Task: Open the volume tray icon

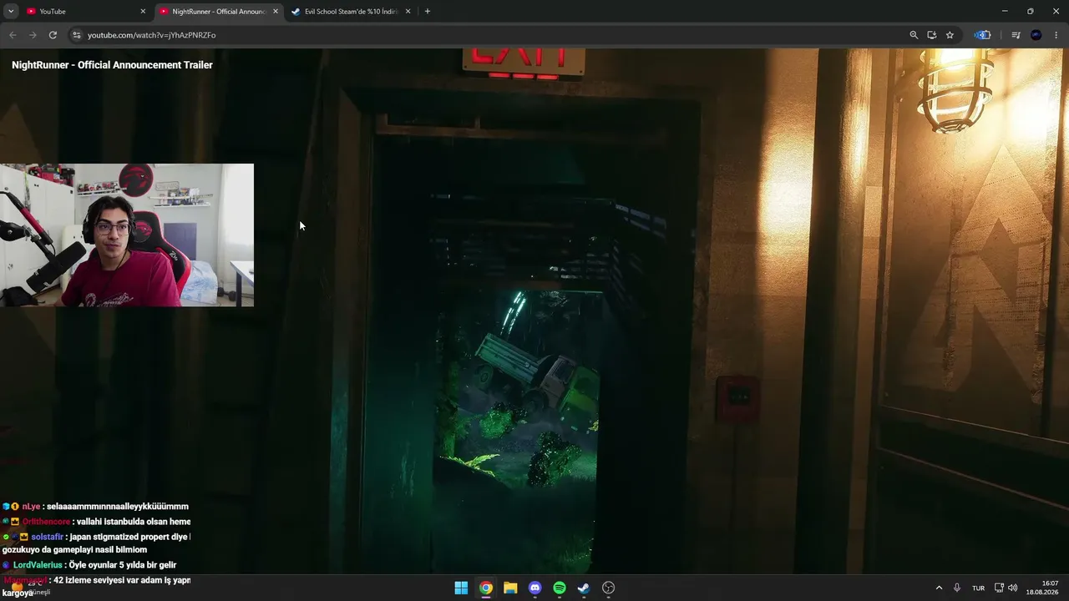Action: coord(1013,588)
